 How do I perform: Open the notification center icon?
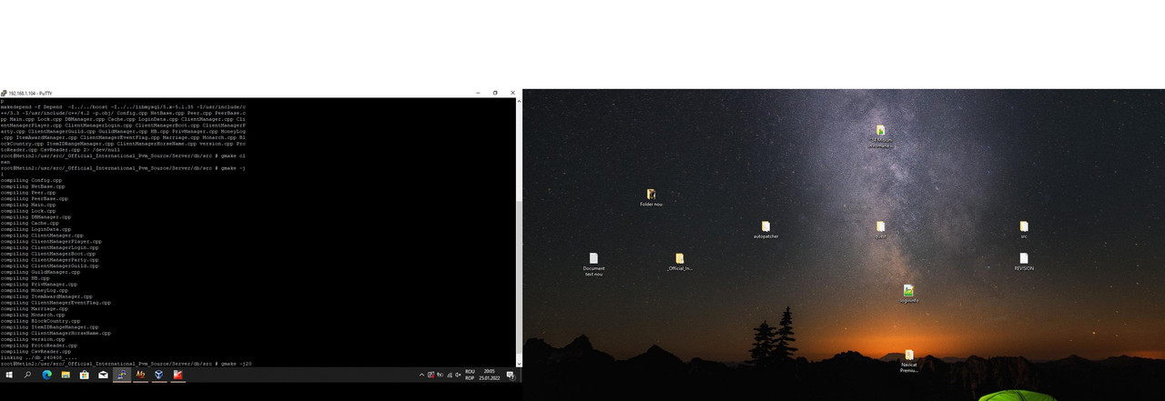[511, 375]
